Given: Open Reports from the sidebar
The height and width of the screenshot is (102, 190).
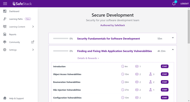Looking at the screenshot, I should 13,34.
